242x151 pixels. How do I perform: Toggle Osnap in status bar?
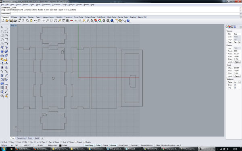point(113,145)
